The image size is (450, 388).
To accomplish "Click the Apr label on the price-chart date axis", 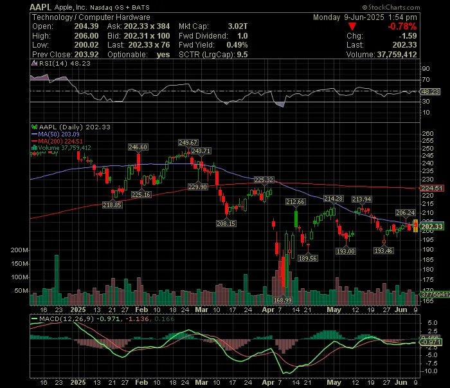I will coord(268,309).
